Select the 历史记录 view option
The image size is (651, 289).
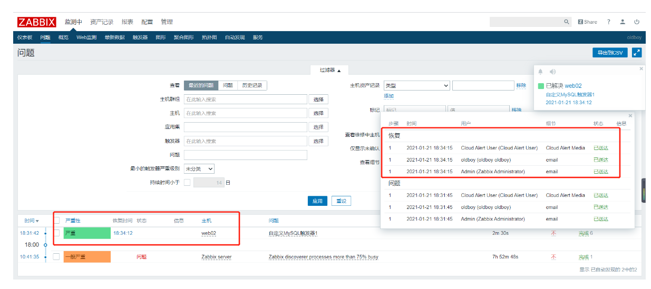252,85
